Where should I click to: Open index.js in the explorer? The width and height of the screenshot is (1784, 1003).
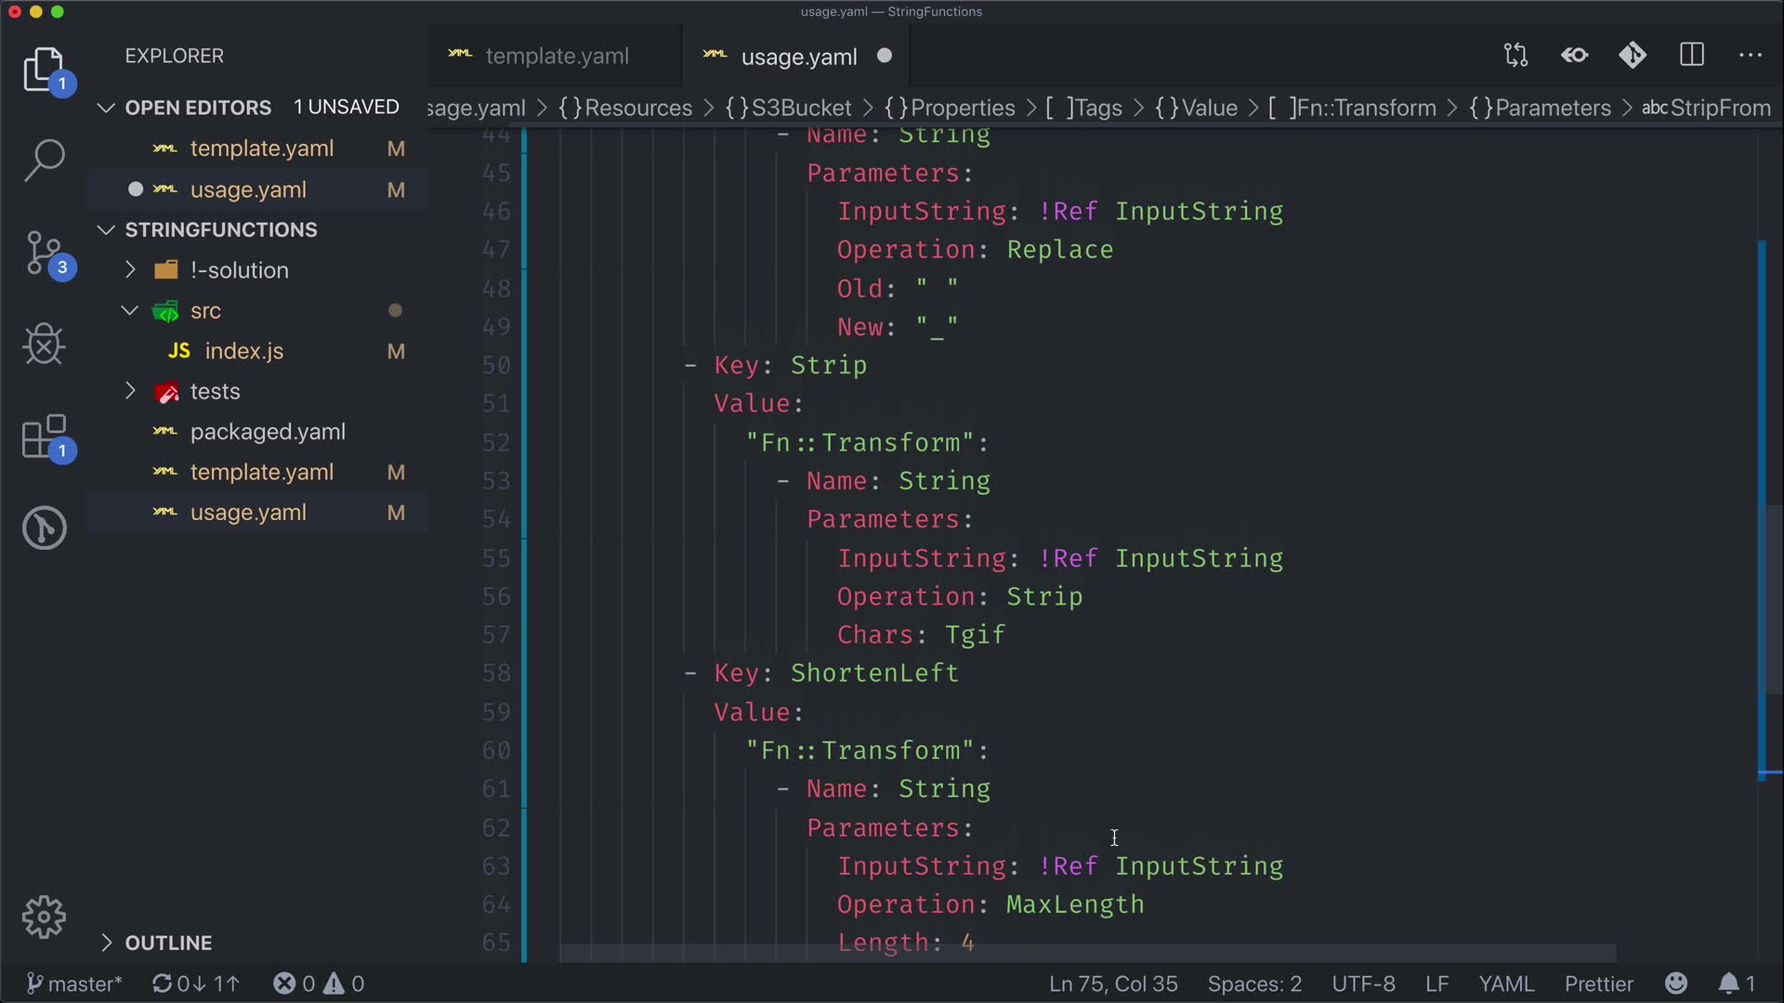pyautogui.click(x=243, y=351)
